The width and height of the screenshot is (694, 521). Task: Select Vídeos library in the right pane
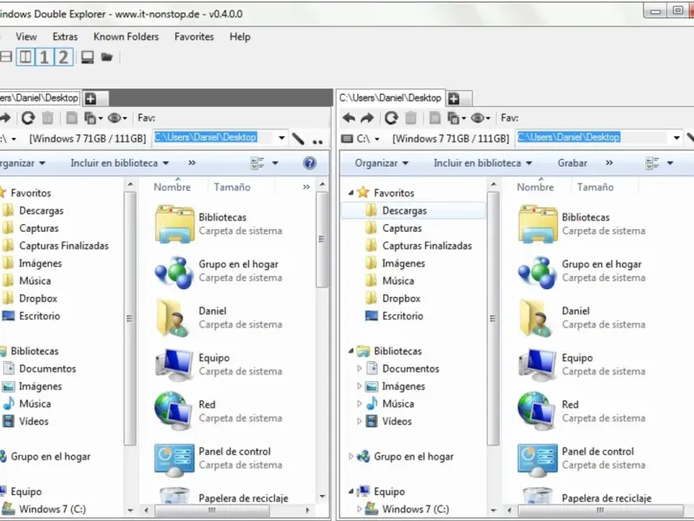tap(396, 421)
